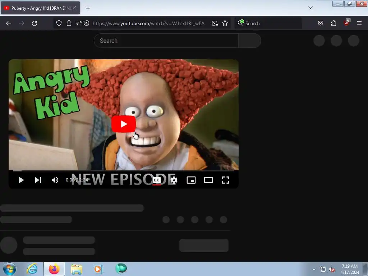
Task: Open tracking protection shield icon
Action: (59, 23)
